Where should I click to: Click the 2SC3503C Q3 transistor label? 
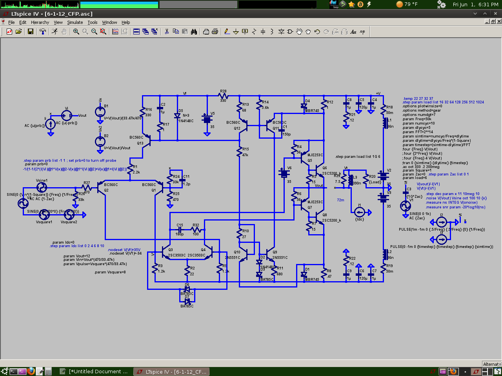177,255
